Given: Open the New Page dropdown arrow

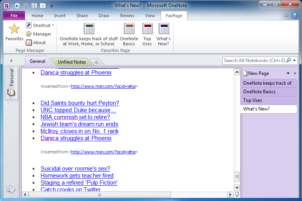Looking at the screenshot, I should point(288,73).
